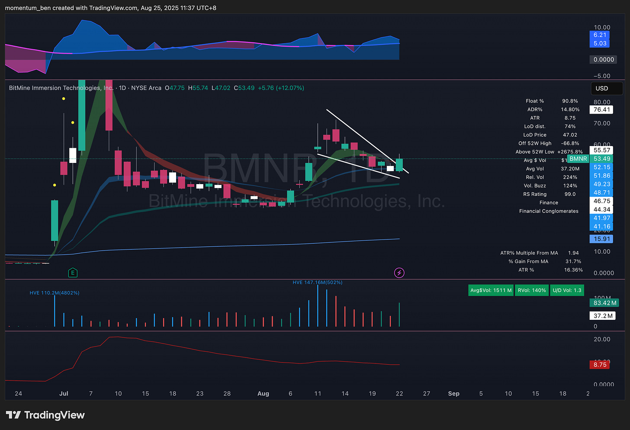
Task: Click the 27 date on time axis
Action: (x=427, y=394)
